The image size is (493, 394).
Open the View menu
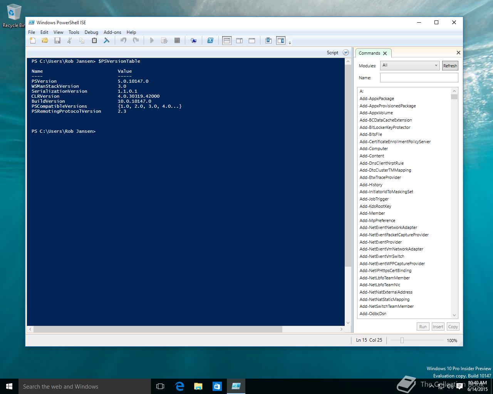[x=58, y=32]
